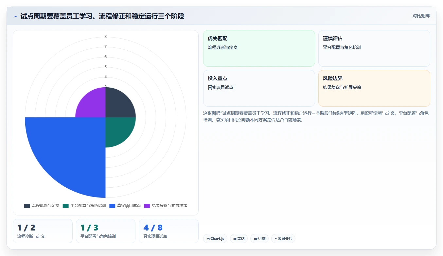
Task: Toggle the 流程诊断与定义 legend swatch
Action: (x=27, y=206)
